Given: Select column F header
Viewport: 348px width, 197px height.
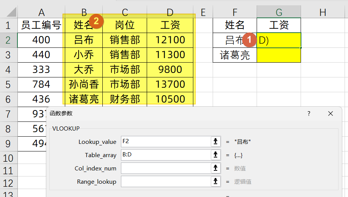Looking at the screenshot, I should (x=235, y=12).
